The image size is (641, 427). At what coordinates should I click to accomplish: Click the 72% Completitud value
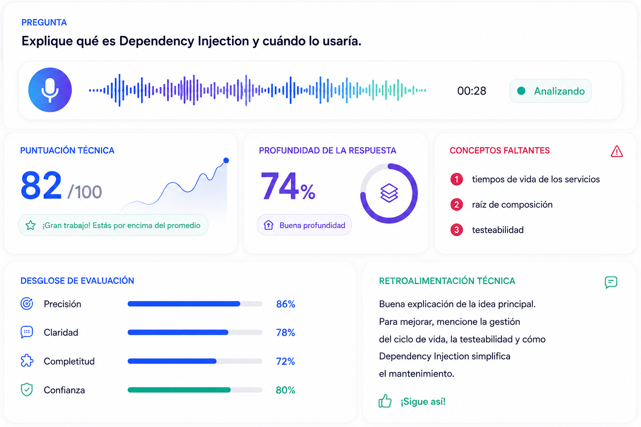coord(285,361)
